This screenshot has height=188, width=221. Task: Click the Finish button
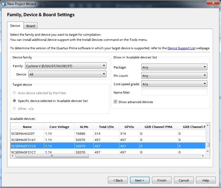pos(162,180)
